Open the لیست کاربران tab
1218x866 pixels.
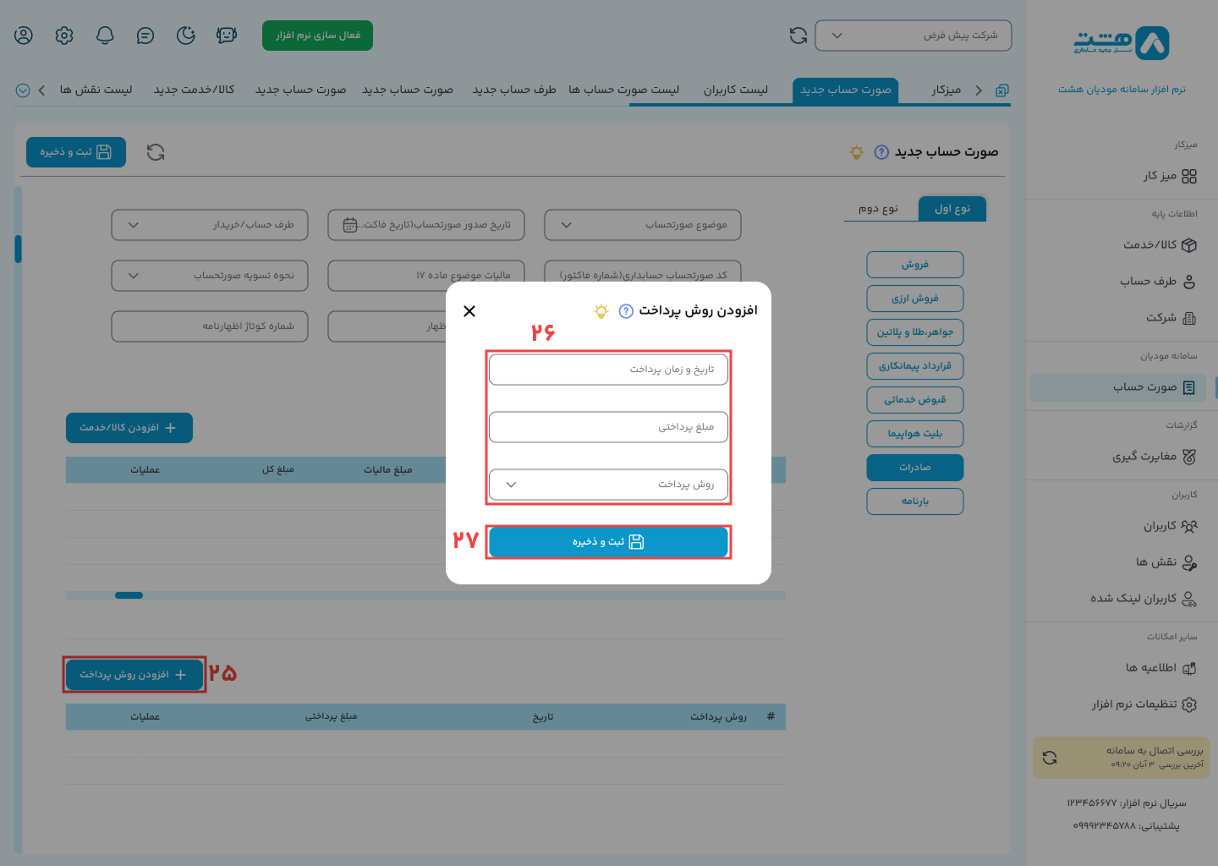[x=735, y=90]
